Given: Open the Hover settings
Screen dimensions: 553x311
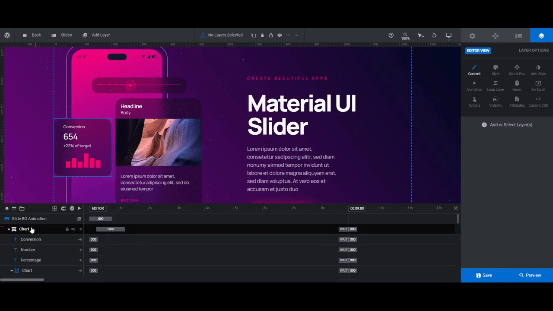Looking at the screenshot, I should click(517, 86).
